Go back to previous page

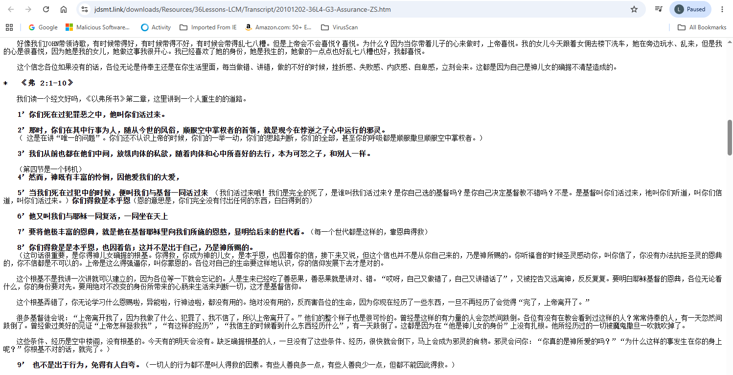click(11, 9)
